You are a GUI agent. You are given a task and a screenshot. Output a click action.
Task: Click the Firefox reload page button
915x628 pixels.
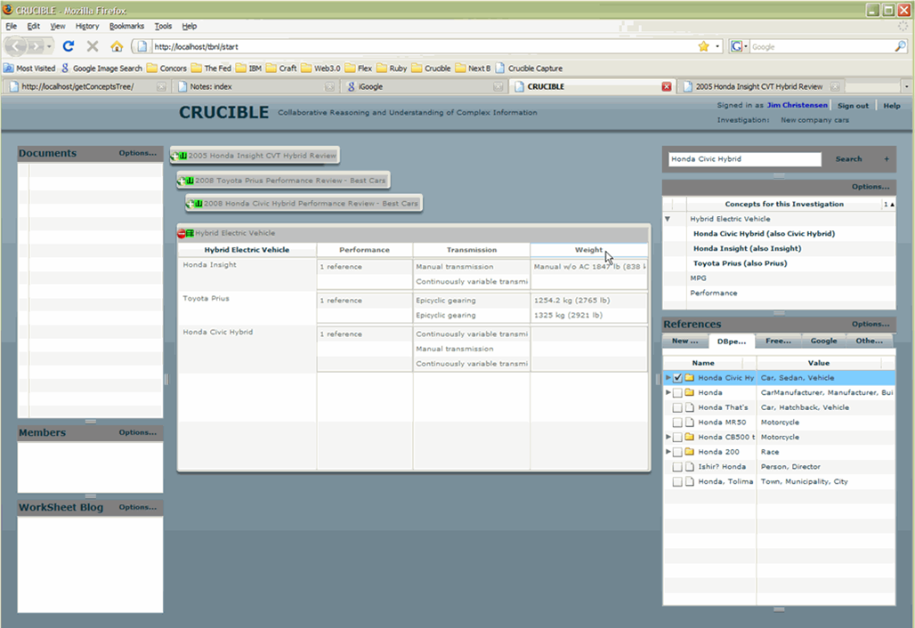[x=69, y=46]
